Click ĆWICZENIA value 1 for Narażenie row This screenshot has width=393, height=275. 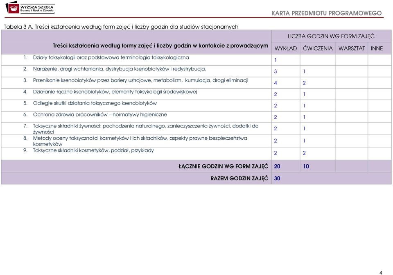click(x=304, y=71)
